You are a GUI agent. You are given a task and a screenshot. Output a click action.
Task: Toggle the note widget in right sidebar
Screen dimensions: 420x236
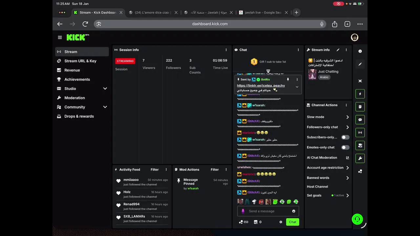(x=360, y=107)
